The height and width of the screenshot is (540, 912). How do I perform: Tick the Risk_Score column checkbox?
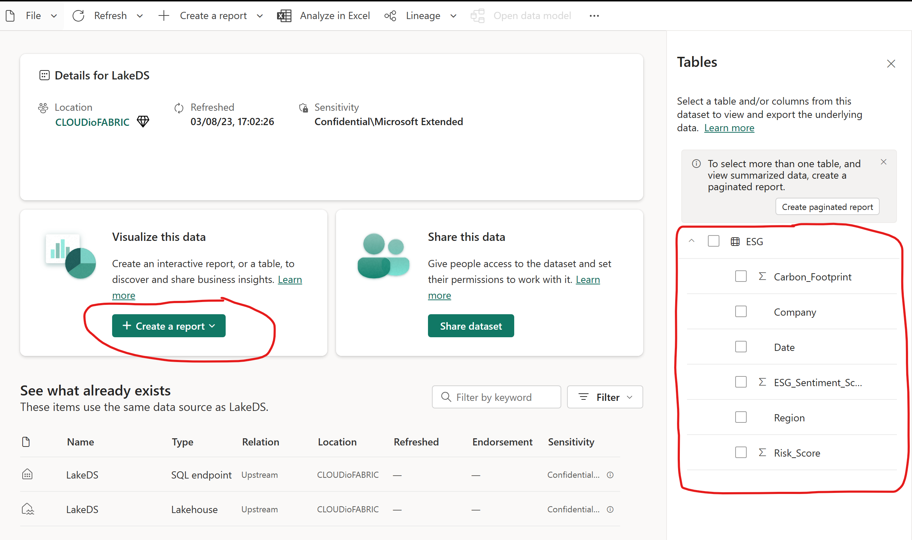click(741, 453)
